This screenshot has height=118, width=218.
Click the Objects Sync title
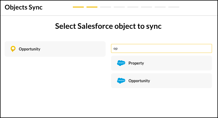coord(23,7)
